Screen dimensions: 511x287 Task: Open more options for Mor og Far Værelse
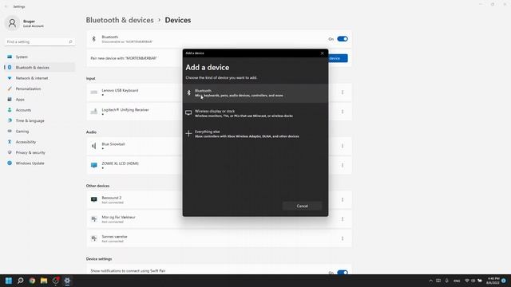343,219
